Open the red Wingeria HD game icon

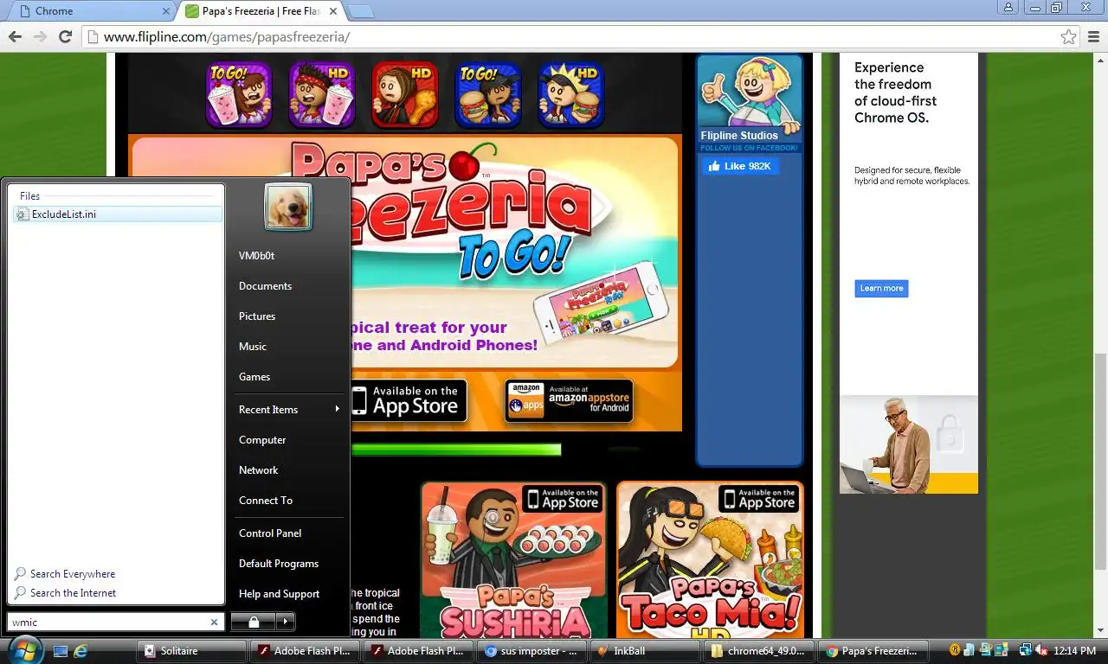(405, 94)
